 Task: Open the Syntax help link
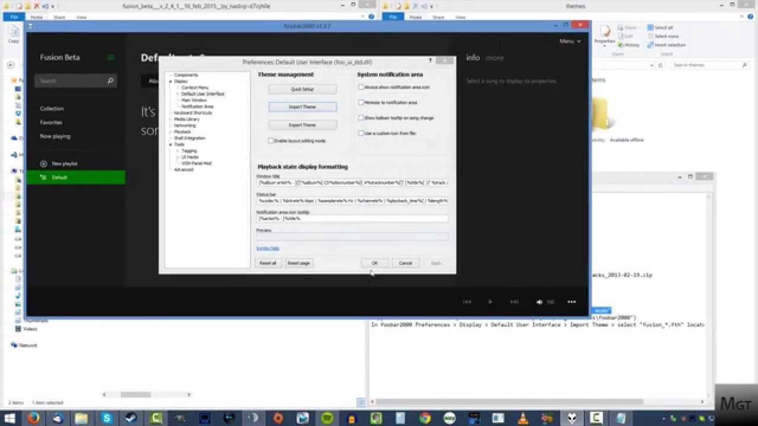tap(268, 248)
